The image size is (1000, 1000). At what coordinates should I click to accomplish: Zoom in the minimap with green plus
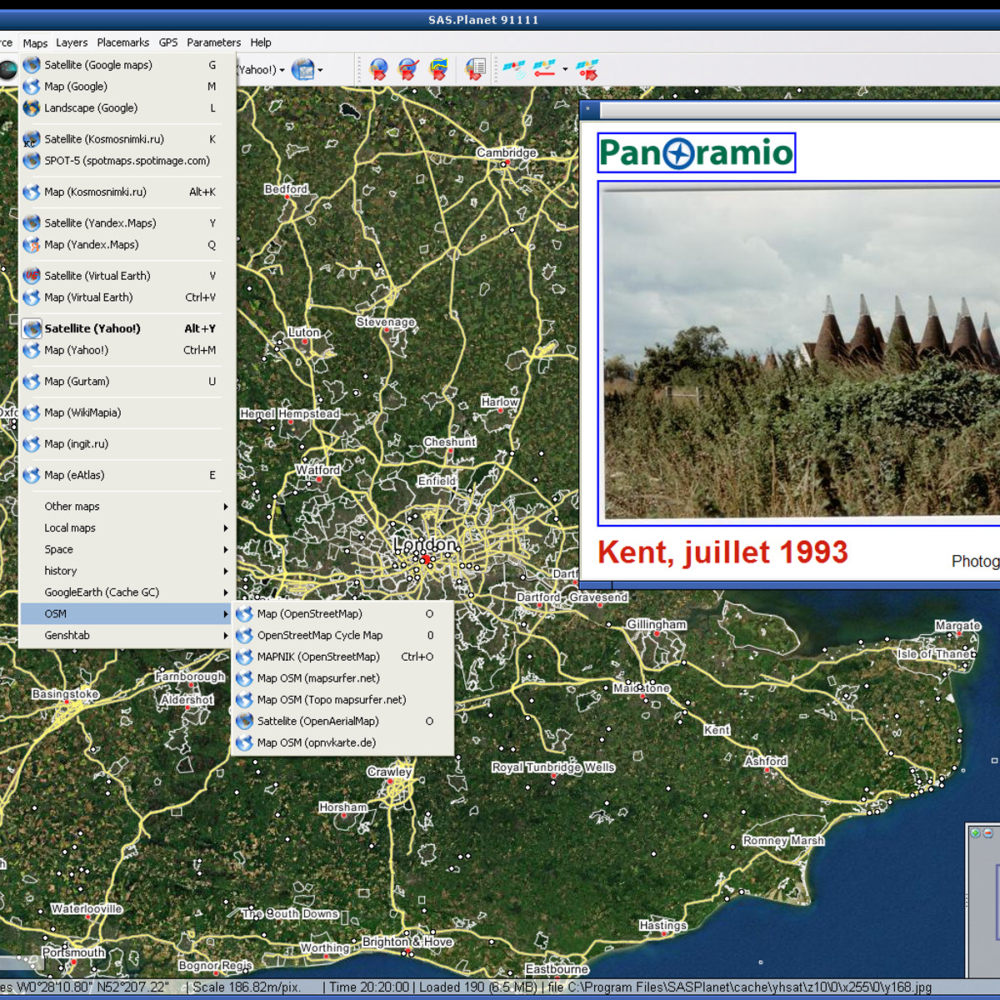(x=976, y=832)
